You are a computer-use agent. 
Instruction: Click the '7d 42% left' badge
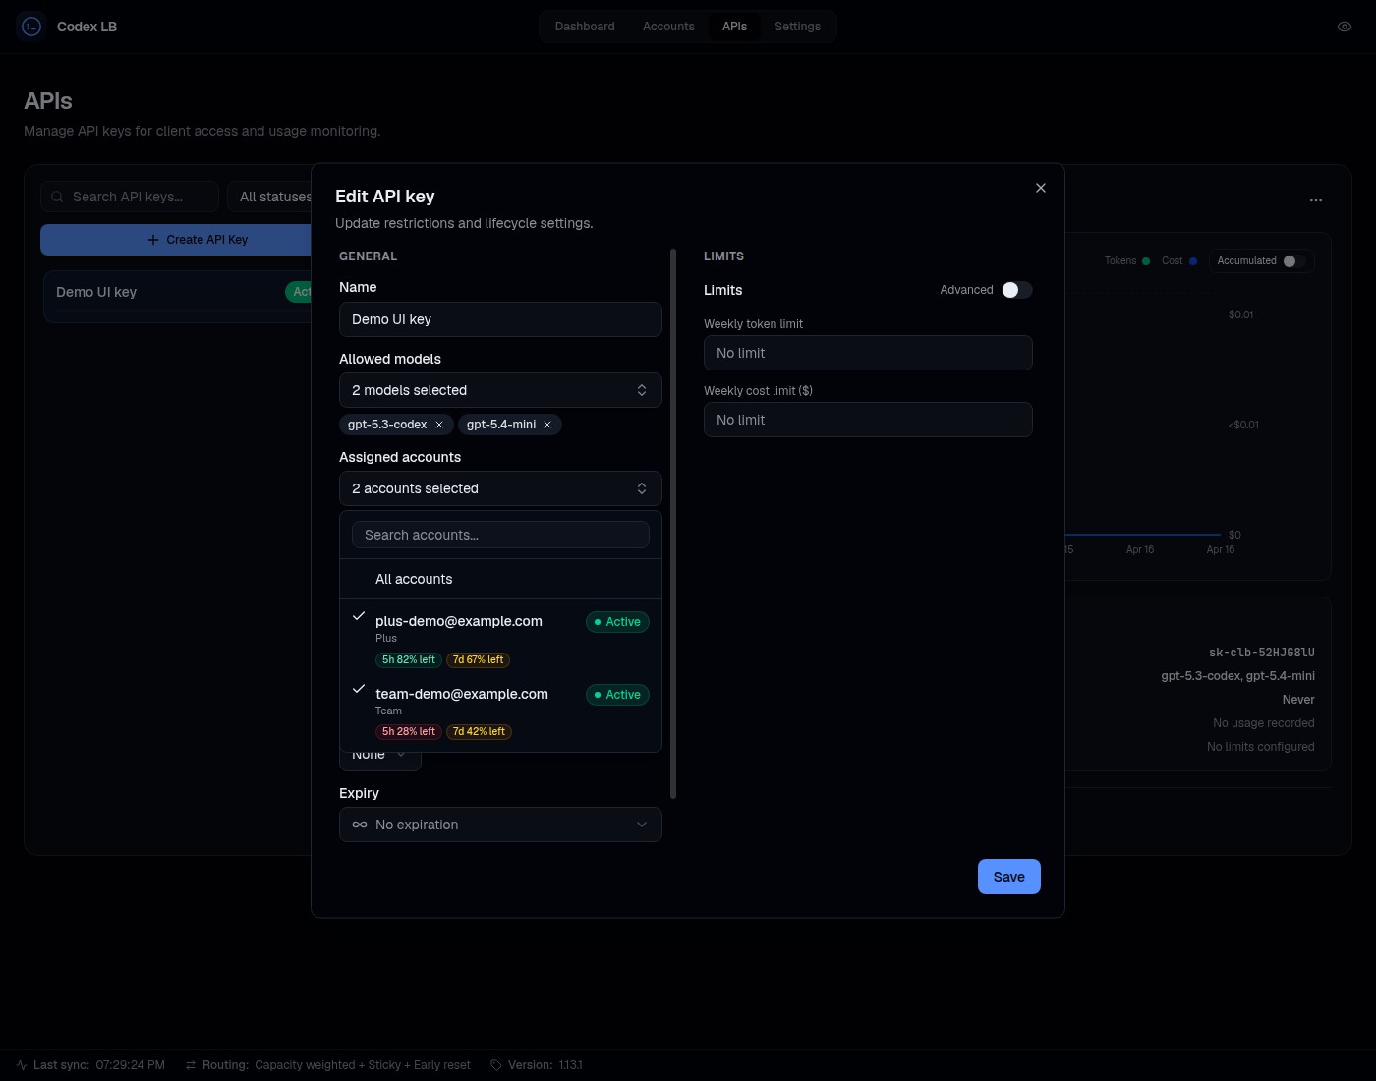pos(480,732)
